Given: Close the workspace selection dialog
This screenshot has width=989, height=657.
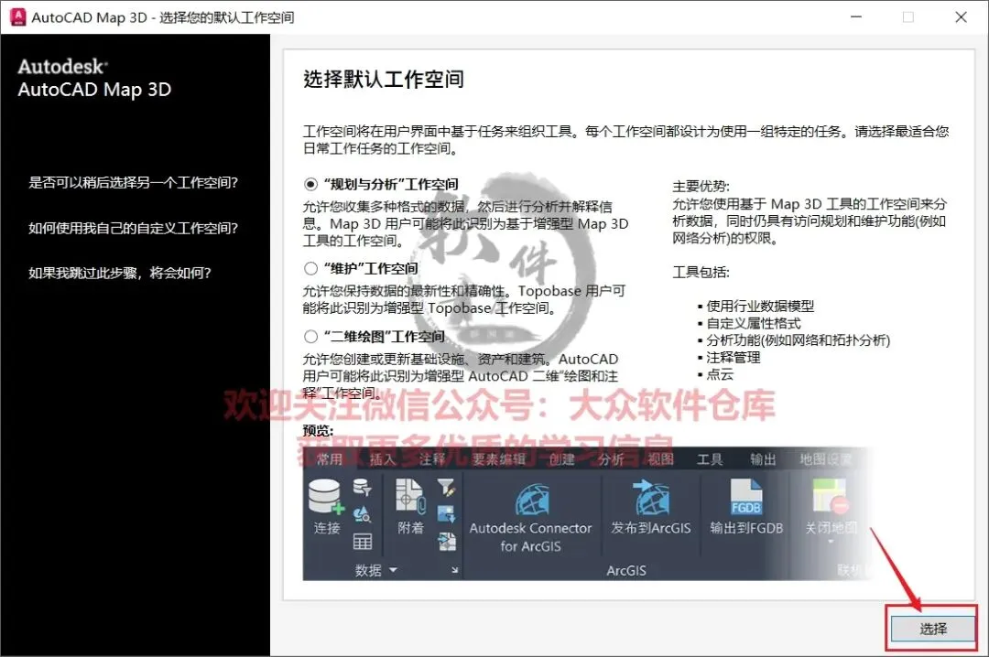Looking at the screenshot, I should 961,17.
